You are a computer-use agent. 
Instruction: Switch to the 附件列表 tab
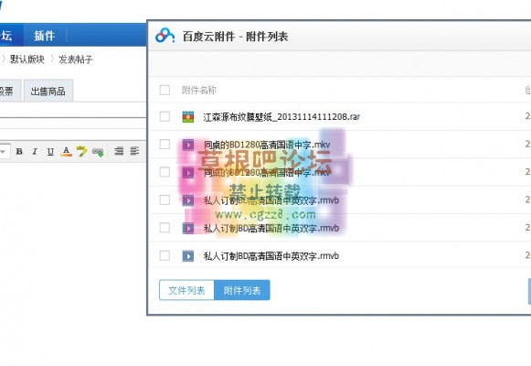pyautogui.click(x=242, y=290)
